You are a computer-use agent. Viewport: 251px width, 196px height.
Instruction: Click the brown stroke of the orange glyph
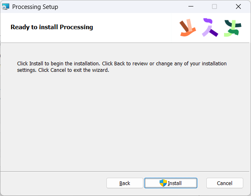click(184, 26)
